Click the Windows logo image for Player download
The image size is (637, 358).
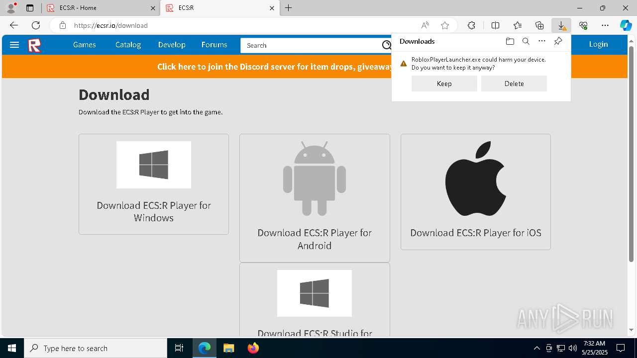tap(154, 165)
